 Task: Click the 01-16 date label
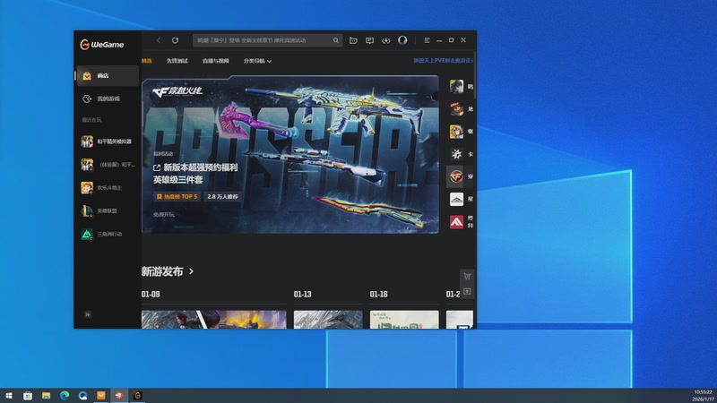(x=378, y=295)
